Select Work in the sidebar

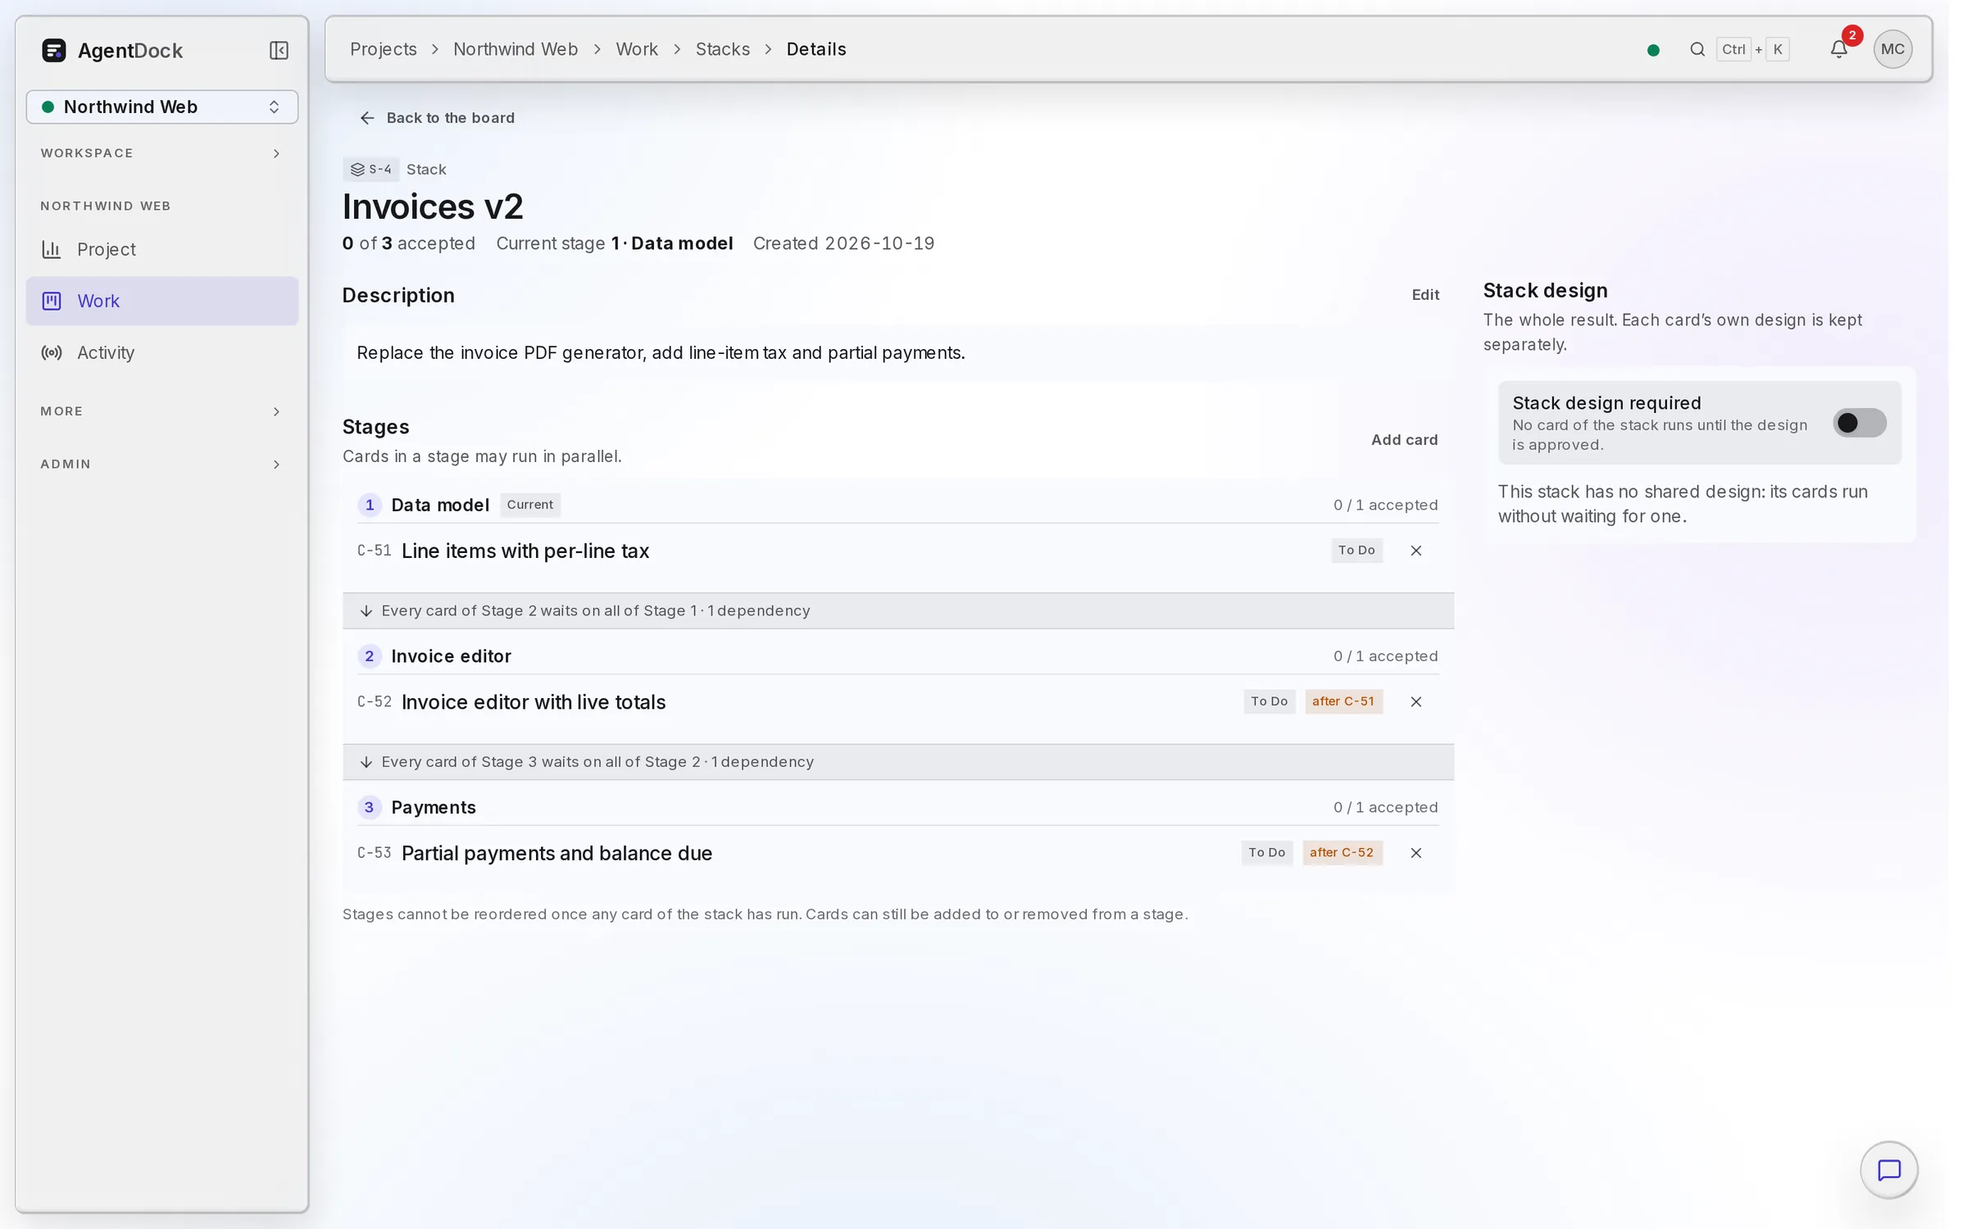162,302
